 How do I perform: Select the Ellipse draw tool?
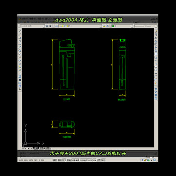(x=20, y=60)
